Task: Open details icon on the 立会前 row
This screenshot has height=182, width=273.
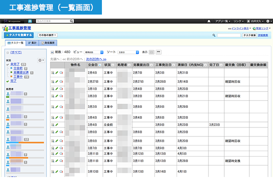Action: point(53,125)
